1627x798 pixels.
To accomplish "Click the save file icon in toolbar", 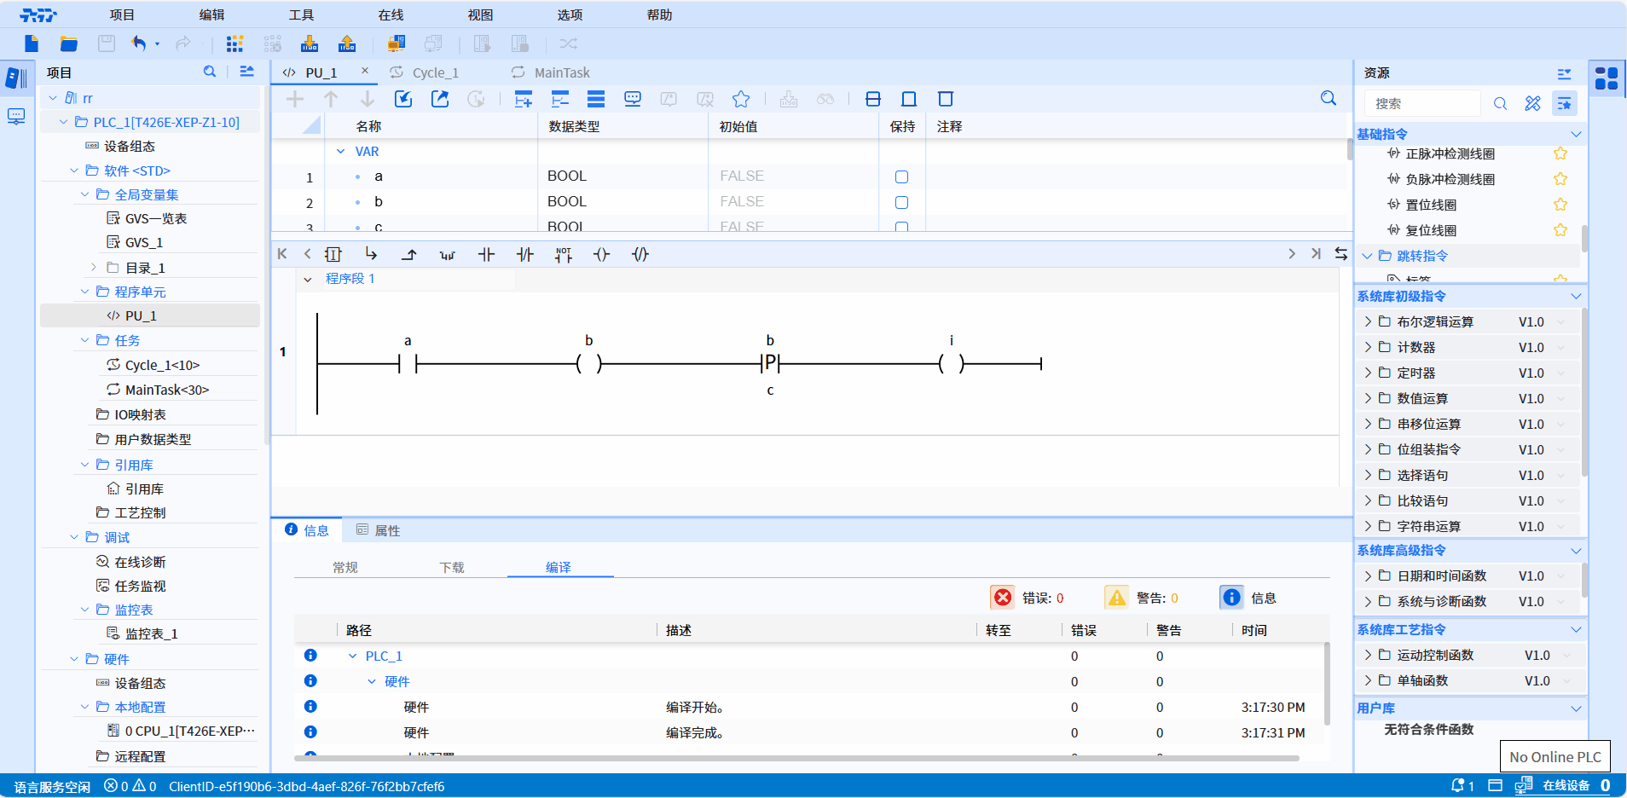I will tap(107, 43).
